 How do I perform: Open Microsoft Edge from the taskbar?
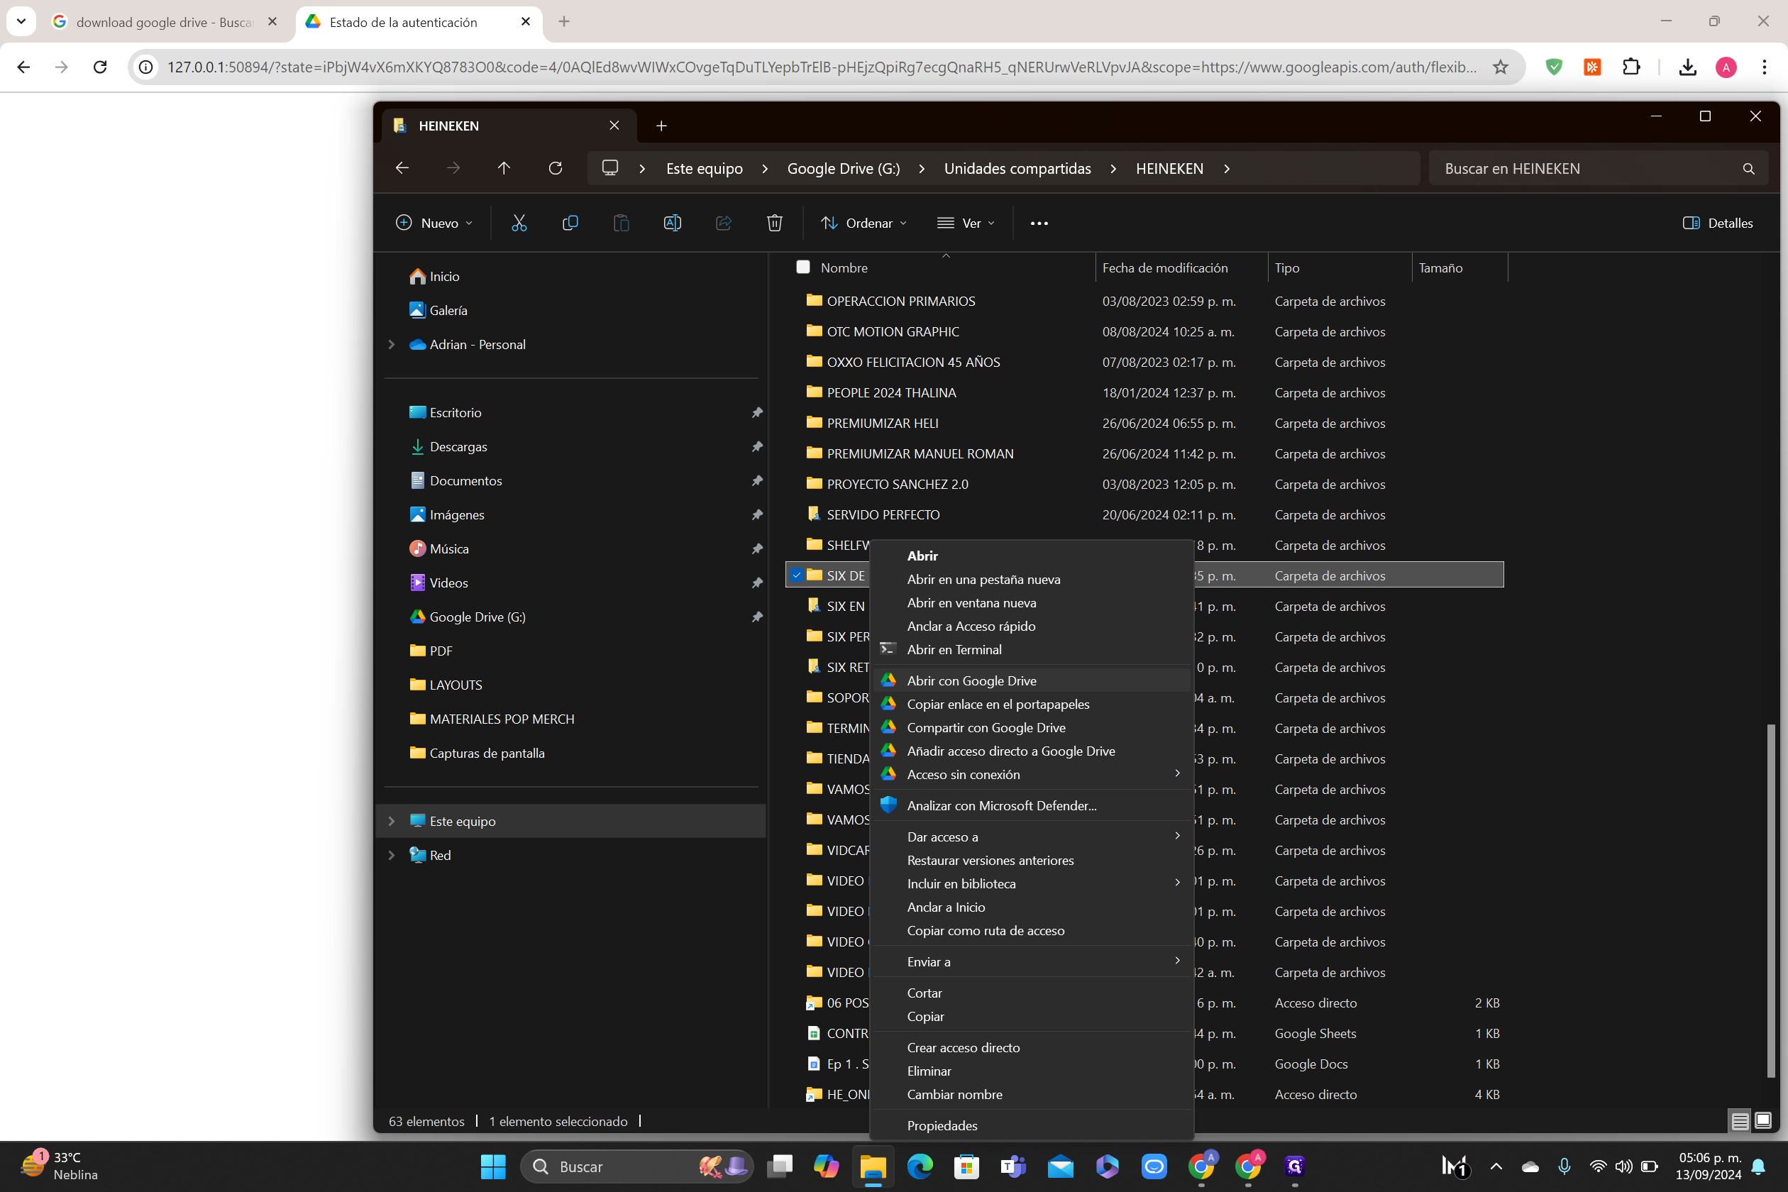tap(920, 1166)
